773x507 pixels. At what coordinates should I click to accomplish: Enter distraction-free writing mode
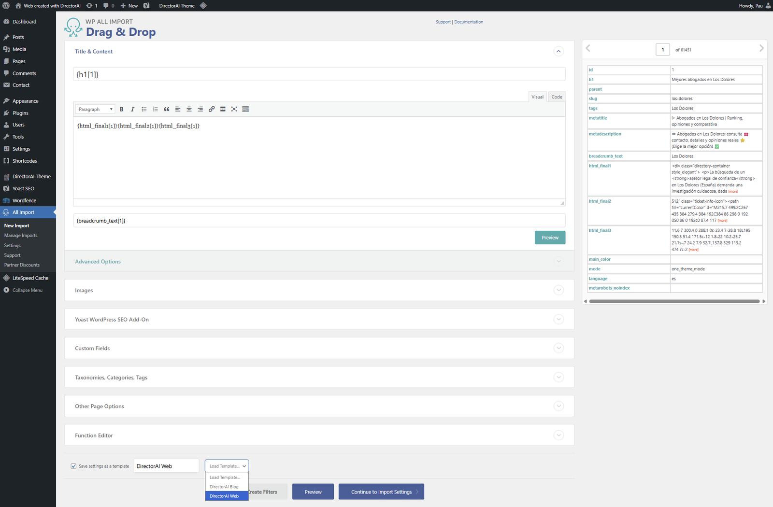tap(234, 109)
